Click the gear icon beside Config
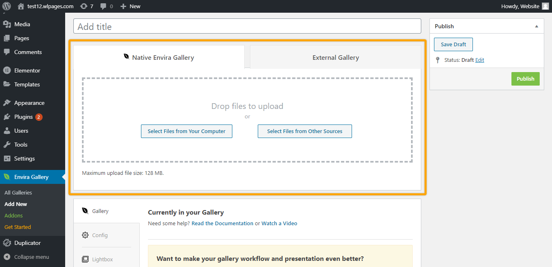 click(85, 235)
